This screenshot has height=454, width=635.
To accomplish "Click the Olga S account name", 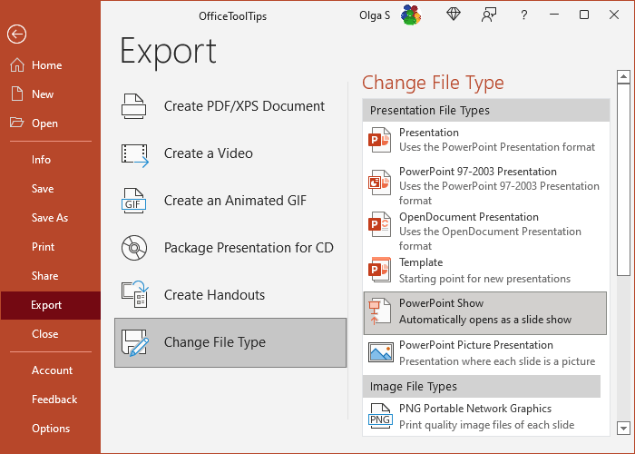I will [x=375, y=15].
